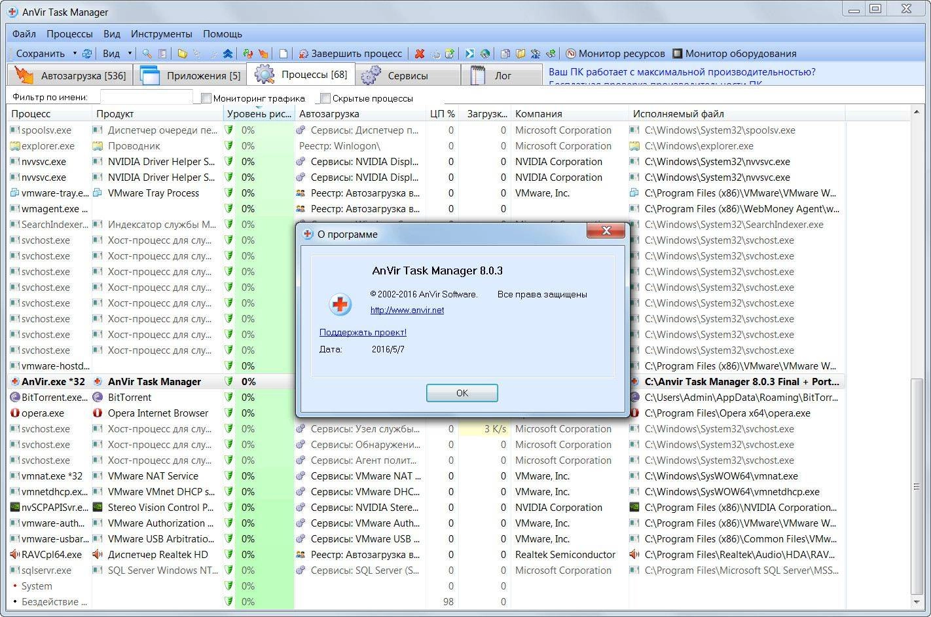Click the magnifier search toolbar icon
Image resolution: width=931 pixels, height=617 pixels.
(147, 54)
